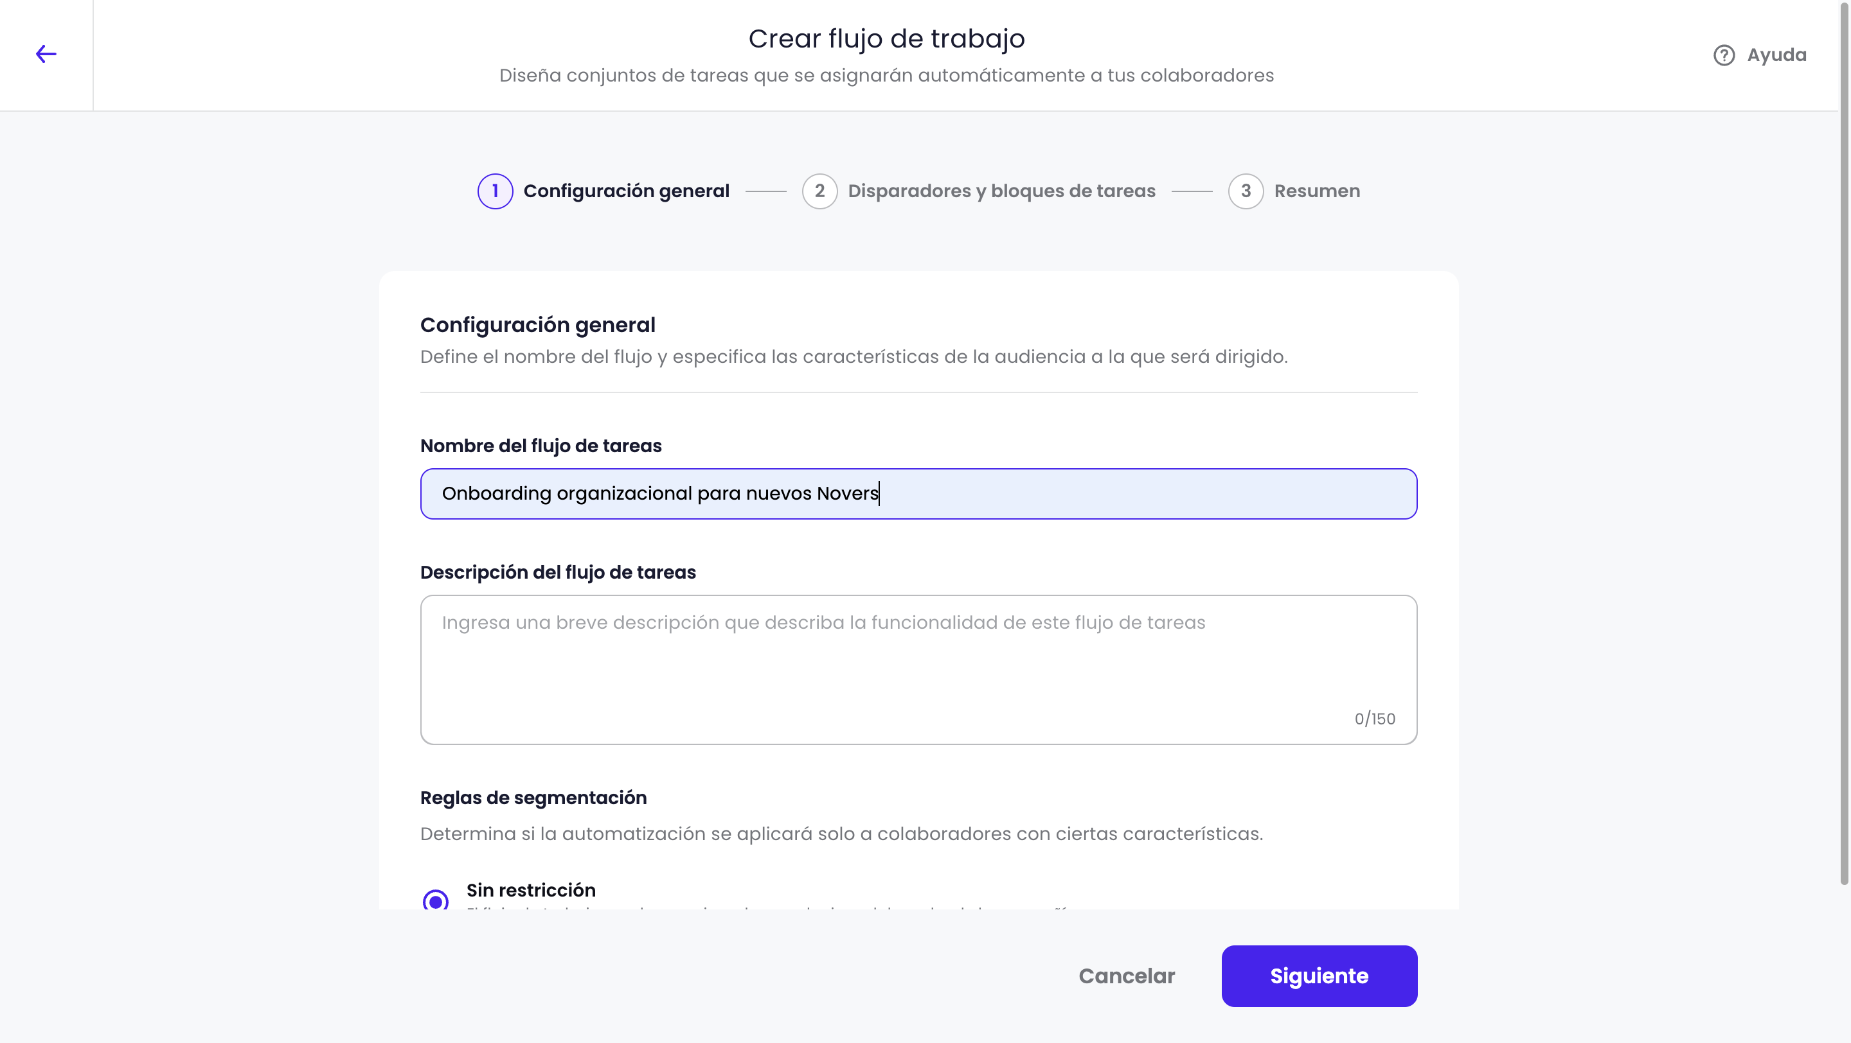Select the step 2 circle indicator
Image resolution: width=1851 pixels, height=1043 pixels.
[820, 191]
